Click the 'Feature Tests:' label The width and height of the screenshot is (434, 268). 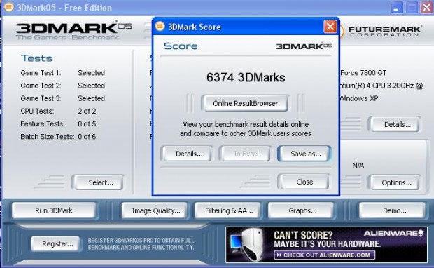43,123
